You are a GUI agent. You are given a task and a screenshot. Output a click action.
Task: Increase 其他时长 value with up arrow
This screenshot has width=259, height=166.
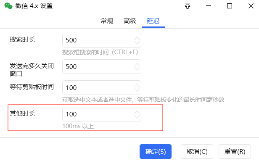pos(137,112)
